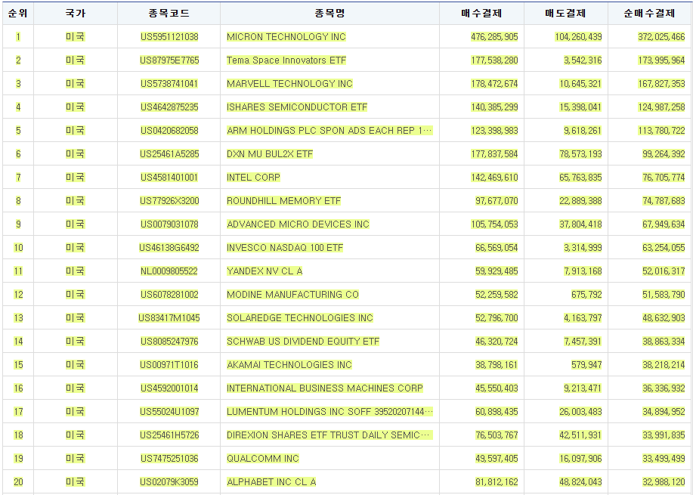This screenshot has width=693, height=495.
Task: Select ISHARES SEMICONDUCTOR ETF name
Action: (297, 107)
